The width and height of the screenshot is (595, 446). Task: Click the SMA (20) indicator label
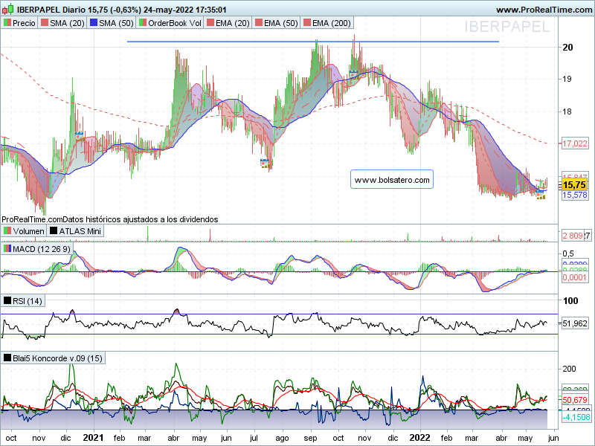click(x=63, y=23)
